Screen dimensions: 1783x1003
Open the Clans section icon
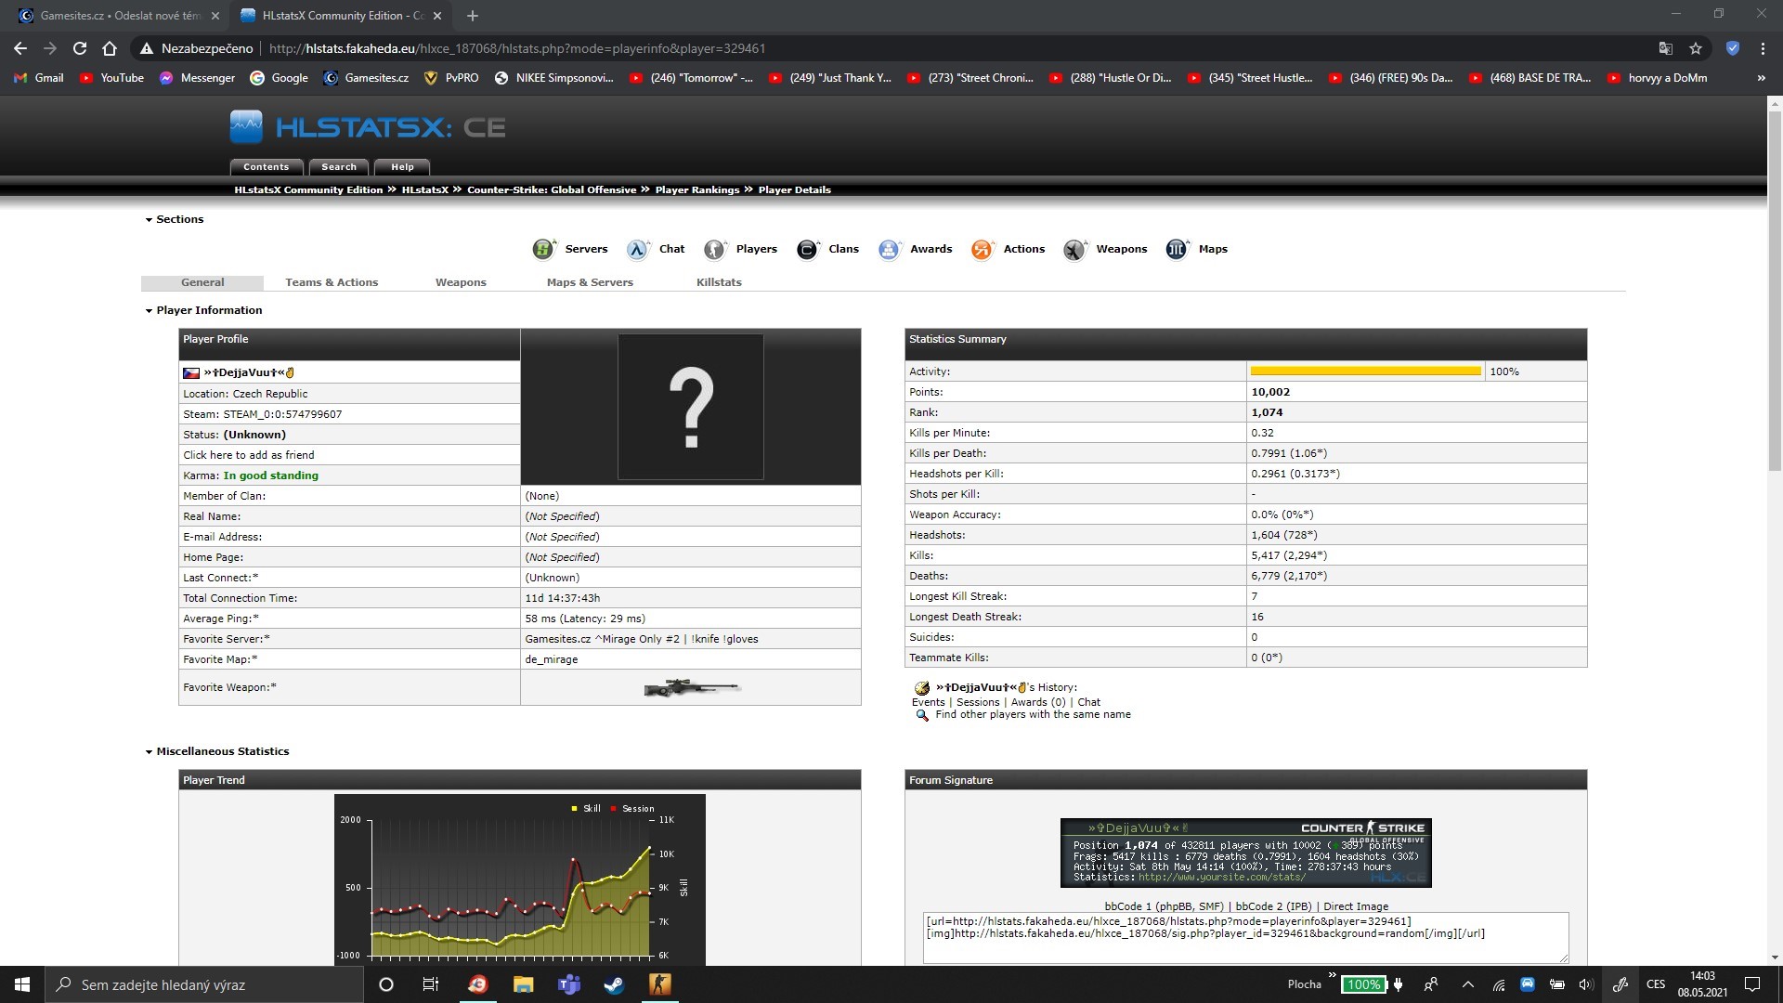[807, 249]
